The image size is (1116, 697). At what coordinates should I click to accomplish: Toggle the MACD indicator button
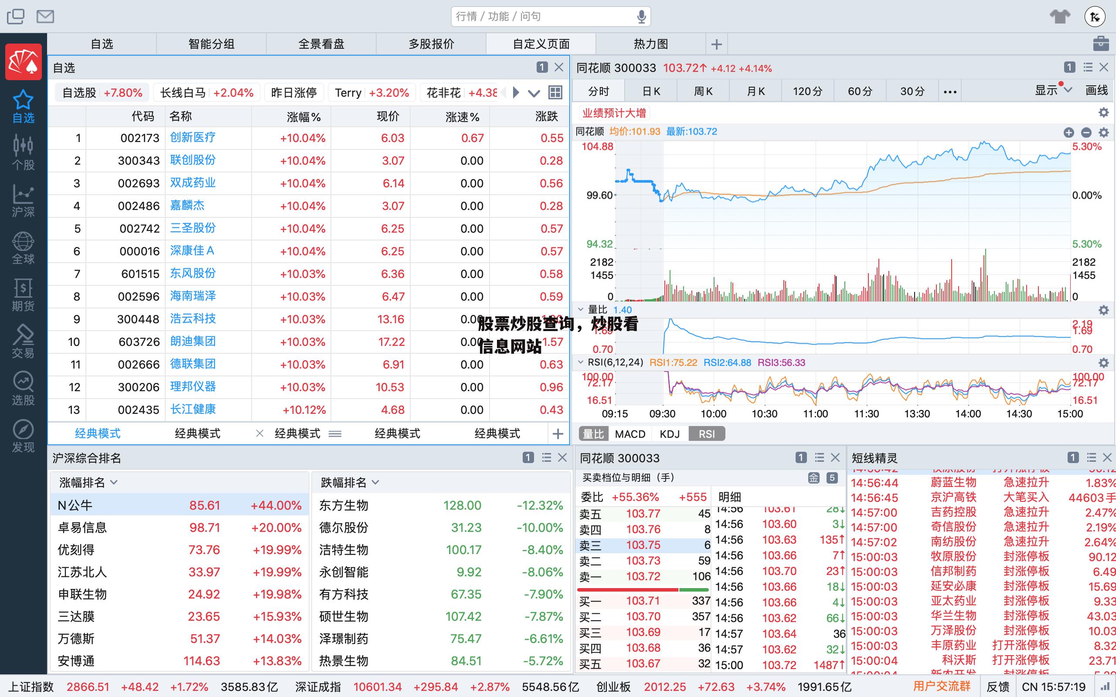point(630,434)
